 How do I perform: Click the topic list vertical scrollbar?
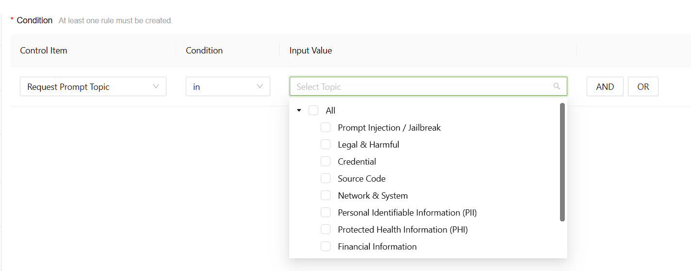tap(562, 162)
